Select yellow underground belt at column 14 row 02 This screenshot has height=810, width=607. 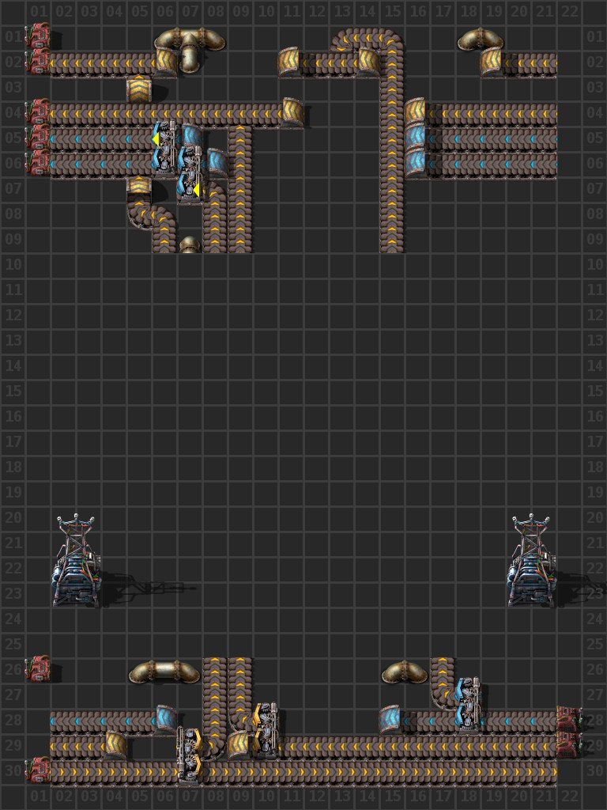[368, 62]
